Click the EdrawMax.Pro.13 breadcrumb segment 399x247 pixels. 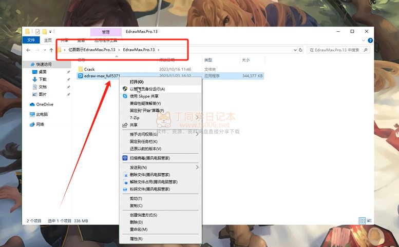[x=139, y=50]
